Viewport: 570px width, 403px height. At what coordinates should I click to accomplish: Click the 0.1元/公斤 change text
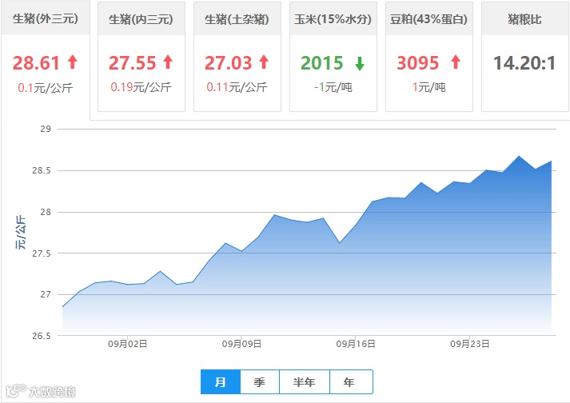(x=46, y=88)
